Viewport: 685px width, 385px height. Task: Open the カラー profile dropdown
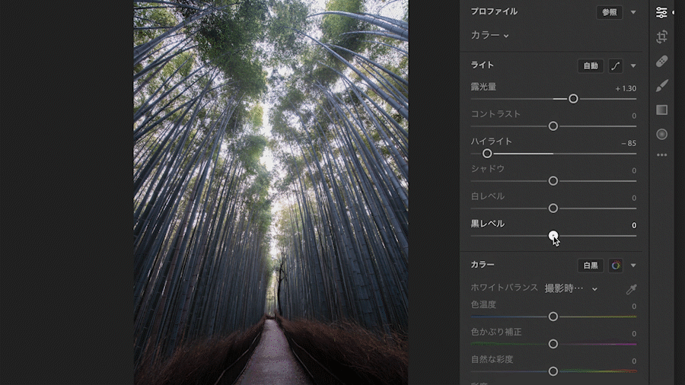pos(489,35)
